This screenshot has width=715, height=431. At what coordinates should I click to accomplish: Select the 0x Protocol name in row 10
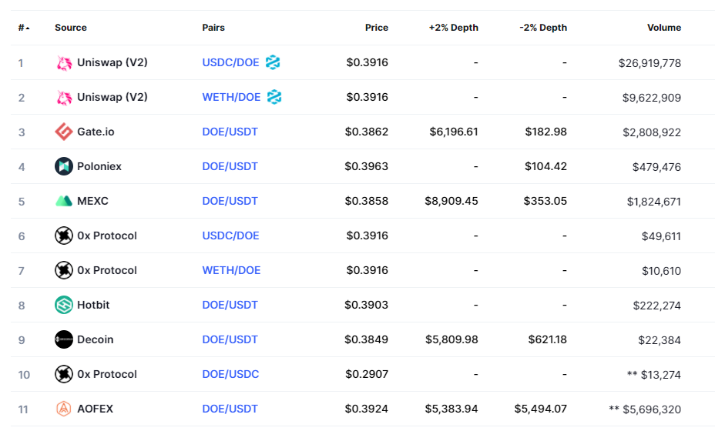107,374
